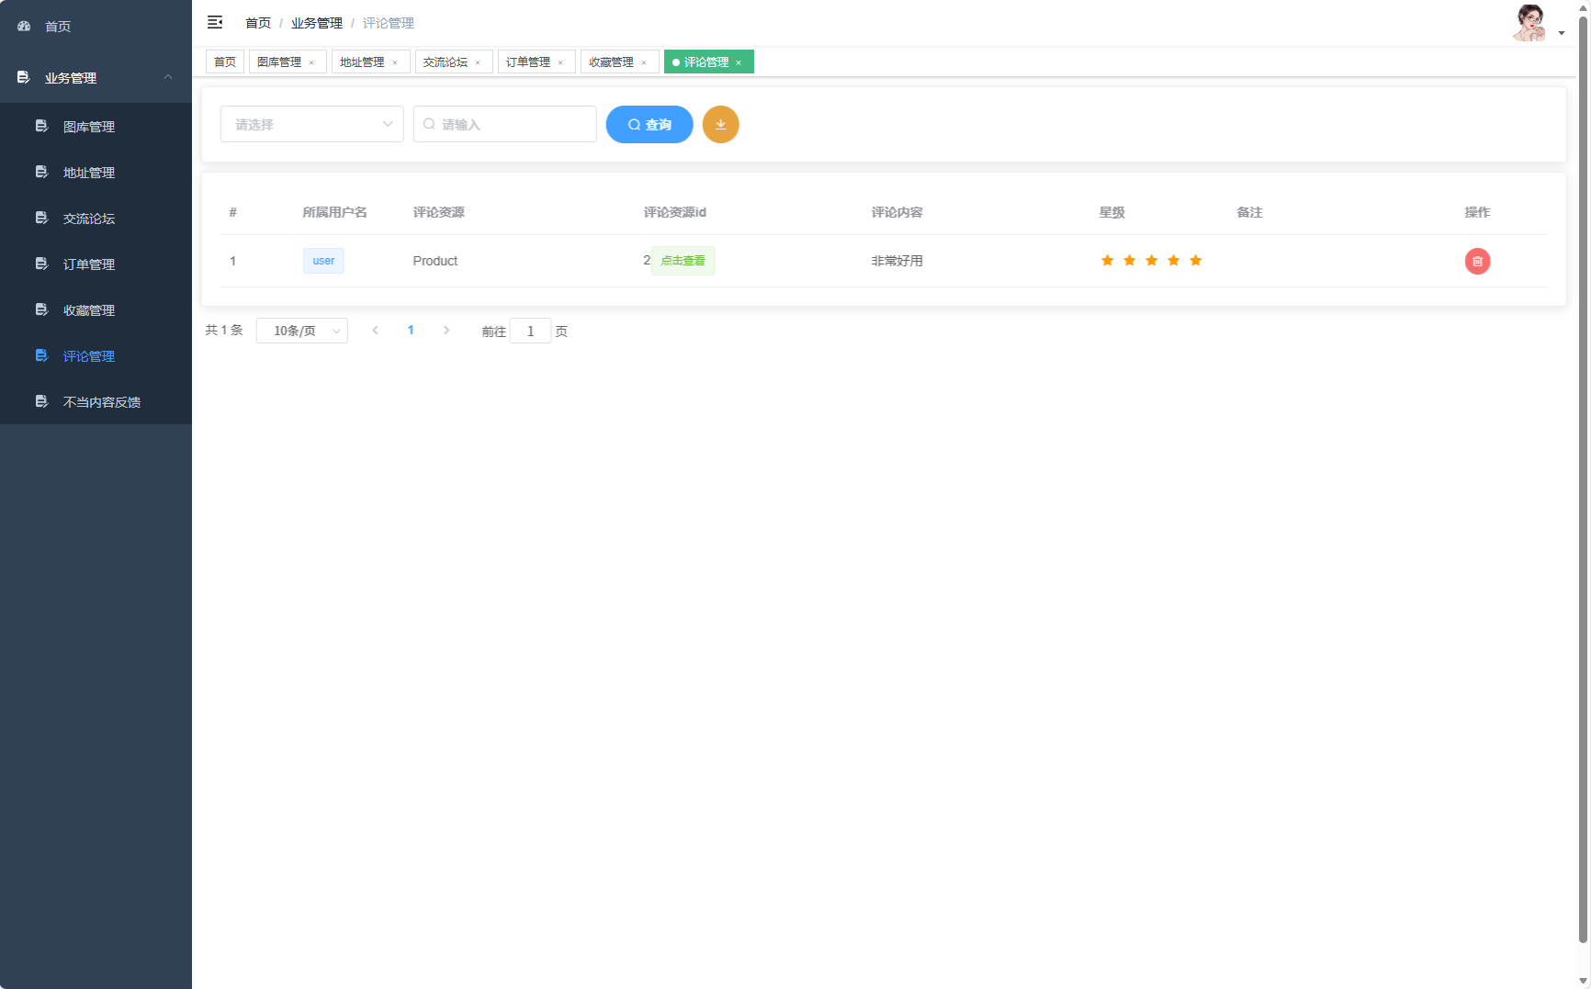Open the 请选择 filter dropdown
Image resolution: width=1591 pixels, height=989 pixels.
(311, 125)
